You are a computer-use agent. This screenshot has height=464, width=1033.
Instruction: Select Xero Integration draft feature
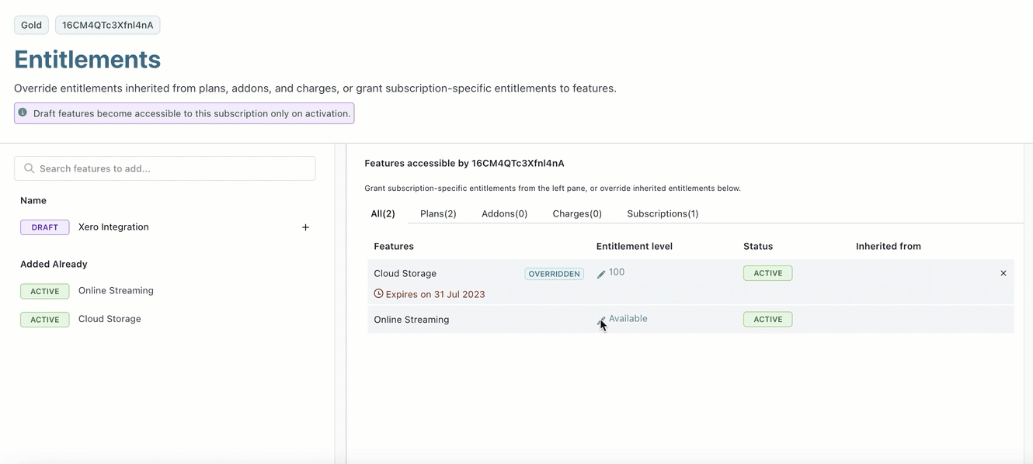(x=113, y=227)
